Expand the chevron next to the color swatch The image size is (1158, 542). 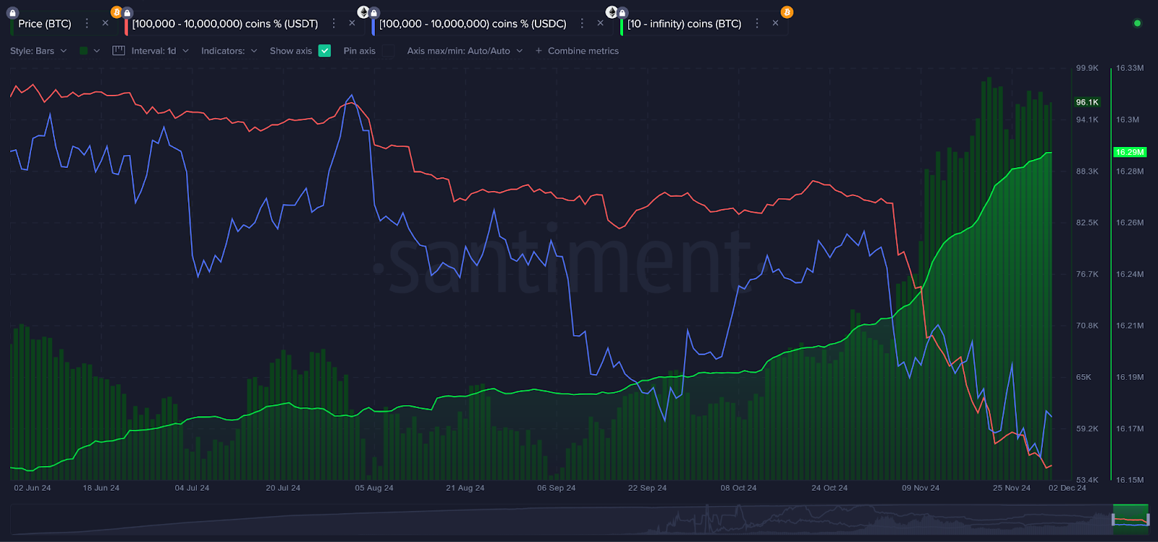click(97, 51)
